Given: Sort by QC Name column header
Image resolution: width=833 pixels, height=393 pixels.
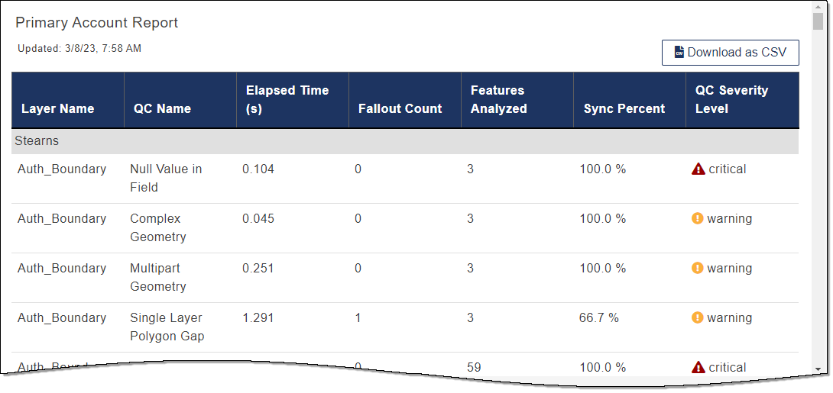Looking at the screenshot, I should 162,108.
